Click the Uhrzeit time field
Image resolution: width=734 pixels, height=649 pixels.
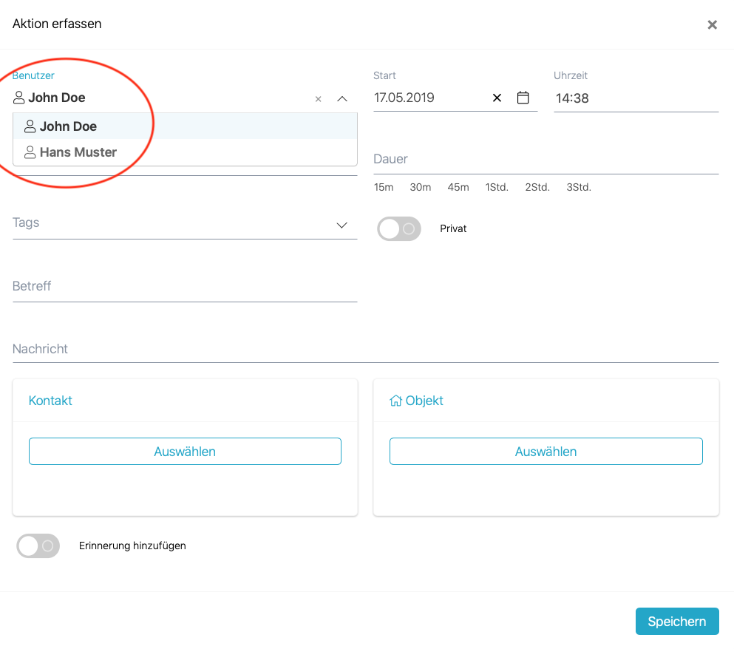[x=636, y=98]
